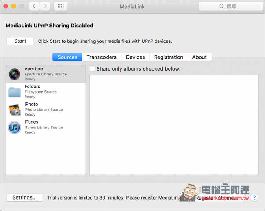265x211 pixels.
Task: Click the iPhoto library icon
Action: tap(15, 109)
